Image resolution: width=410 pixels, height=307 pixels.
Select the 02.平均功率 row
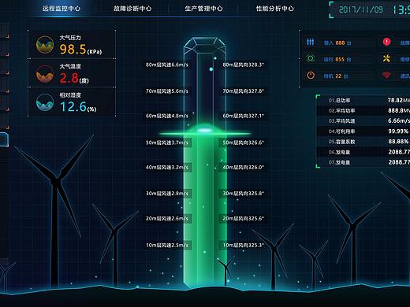[x=363, y=110]
